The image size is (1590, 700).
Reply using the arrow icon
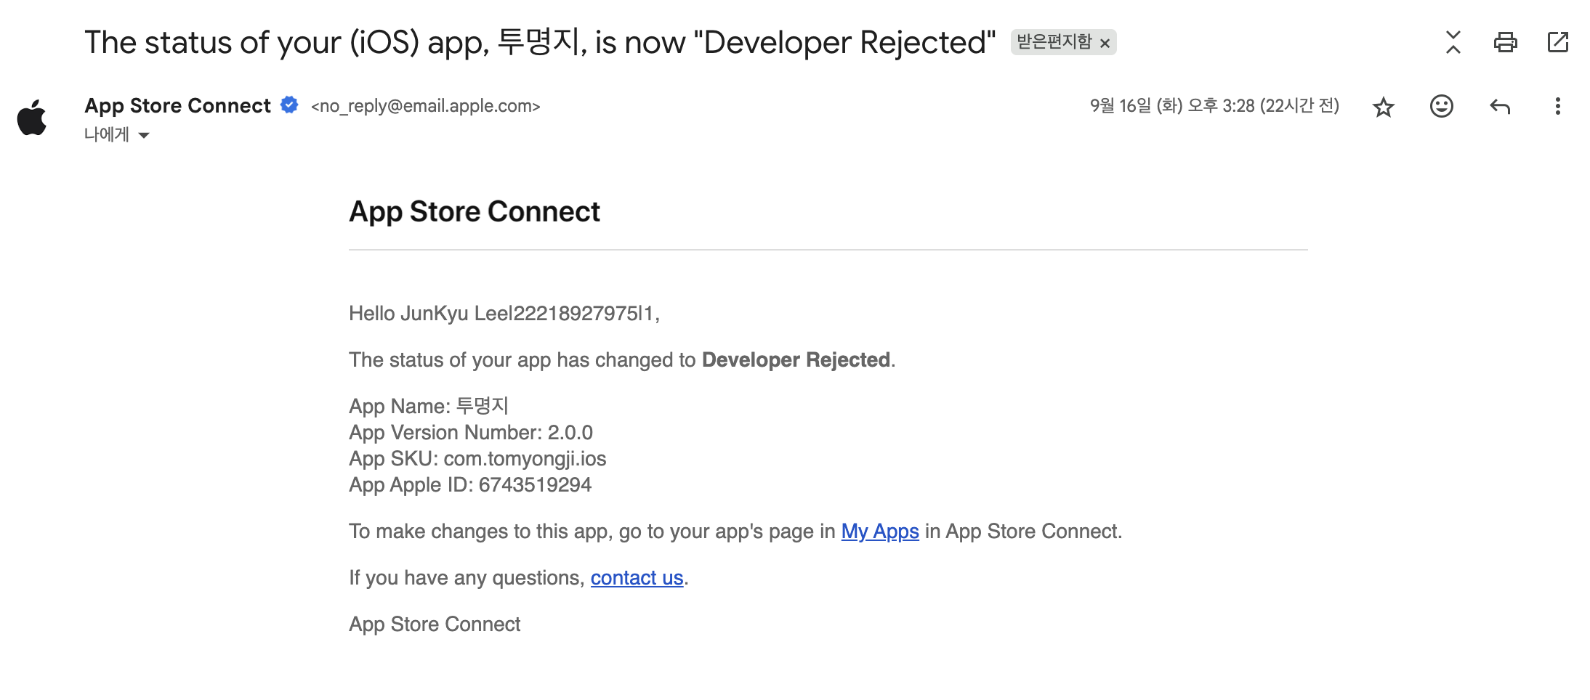click(1499, 107)
